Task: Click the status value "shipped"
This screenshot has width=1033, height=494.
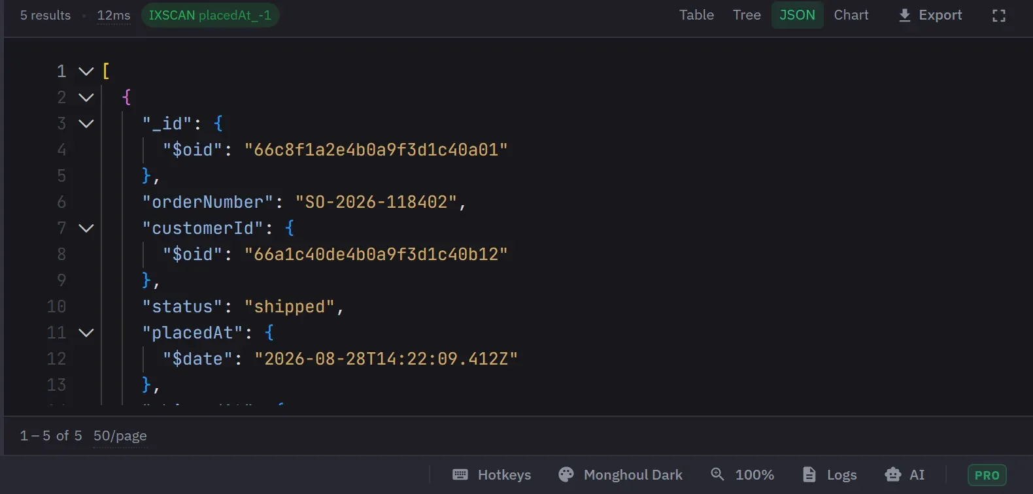Action: pyautogui.click(x=290, y=306)
